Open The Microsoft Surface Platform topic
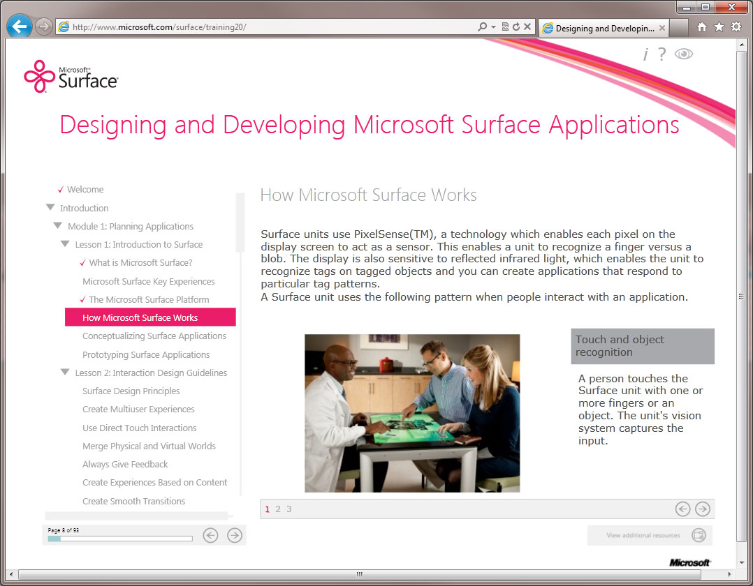This screenshot has width=753, height=586. (x=149, y=300)
